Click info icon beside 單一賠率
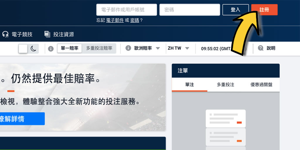Screen dimensions: 300x150 click(x=51, y=49)
